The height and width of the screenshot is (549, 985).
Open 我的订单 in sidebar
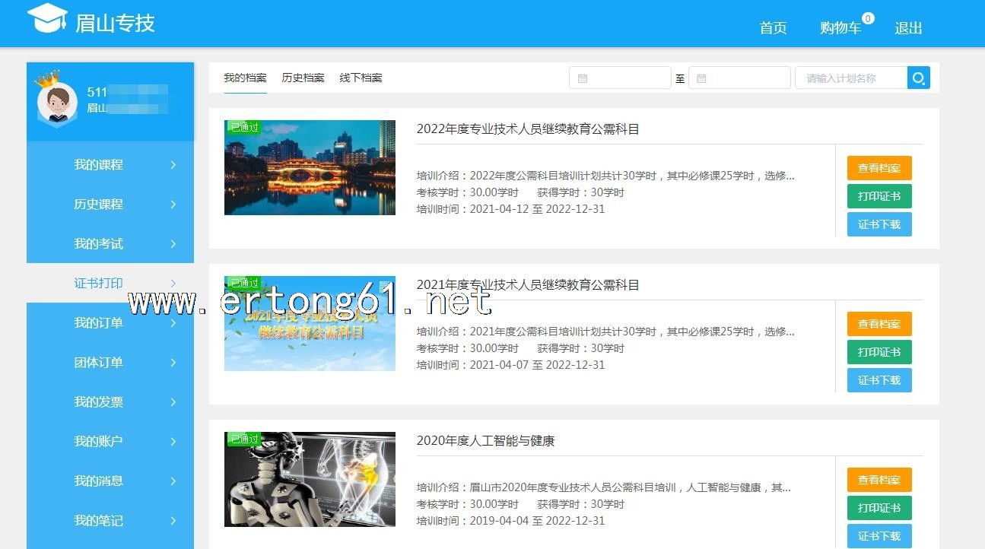click(98, 323)
